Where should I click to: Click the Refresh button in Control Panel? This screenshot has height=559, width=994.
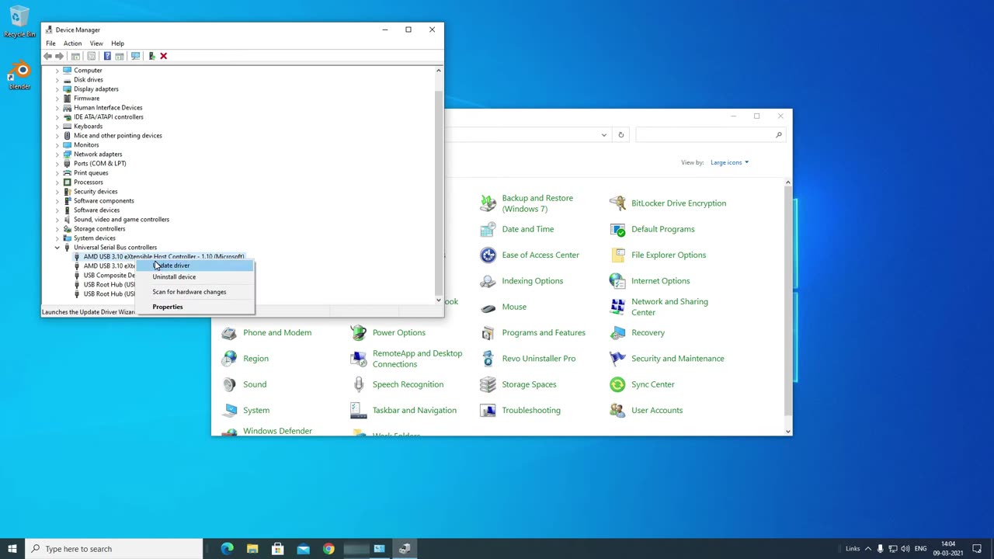coord(620,135)
